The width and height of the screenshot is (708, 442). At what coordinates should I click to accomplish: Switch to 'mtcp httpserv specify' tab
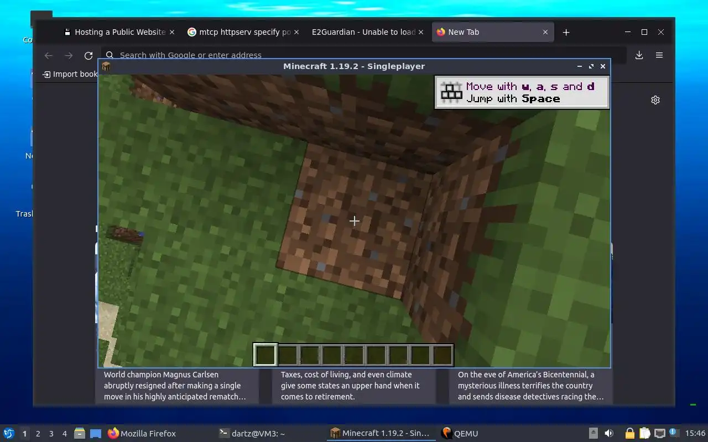tap(243, 32)
